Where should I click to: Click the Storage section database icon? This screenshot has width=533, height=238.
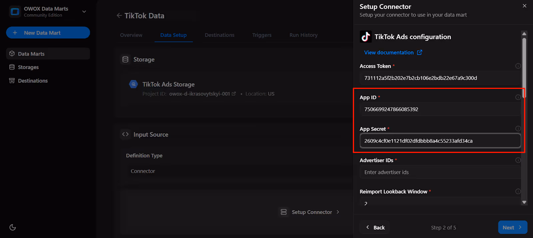[x=125, y=59]
